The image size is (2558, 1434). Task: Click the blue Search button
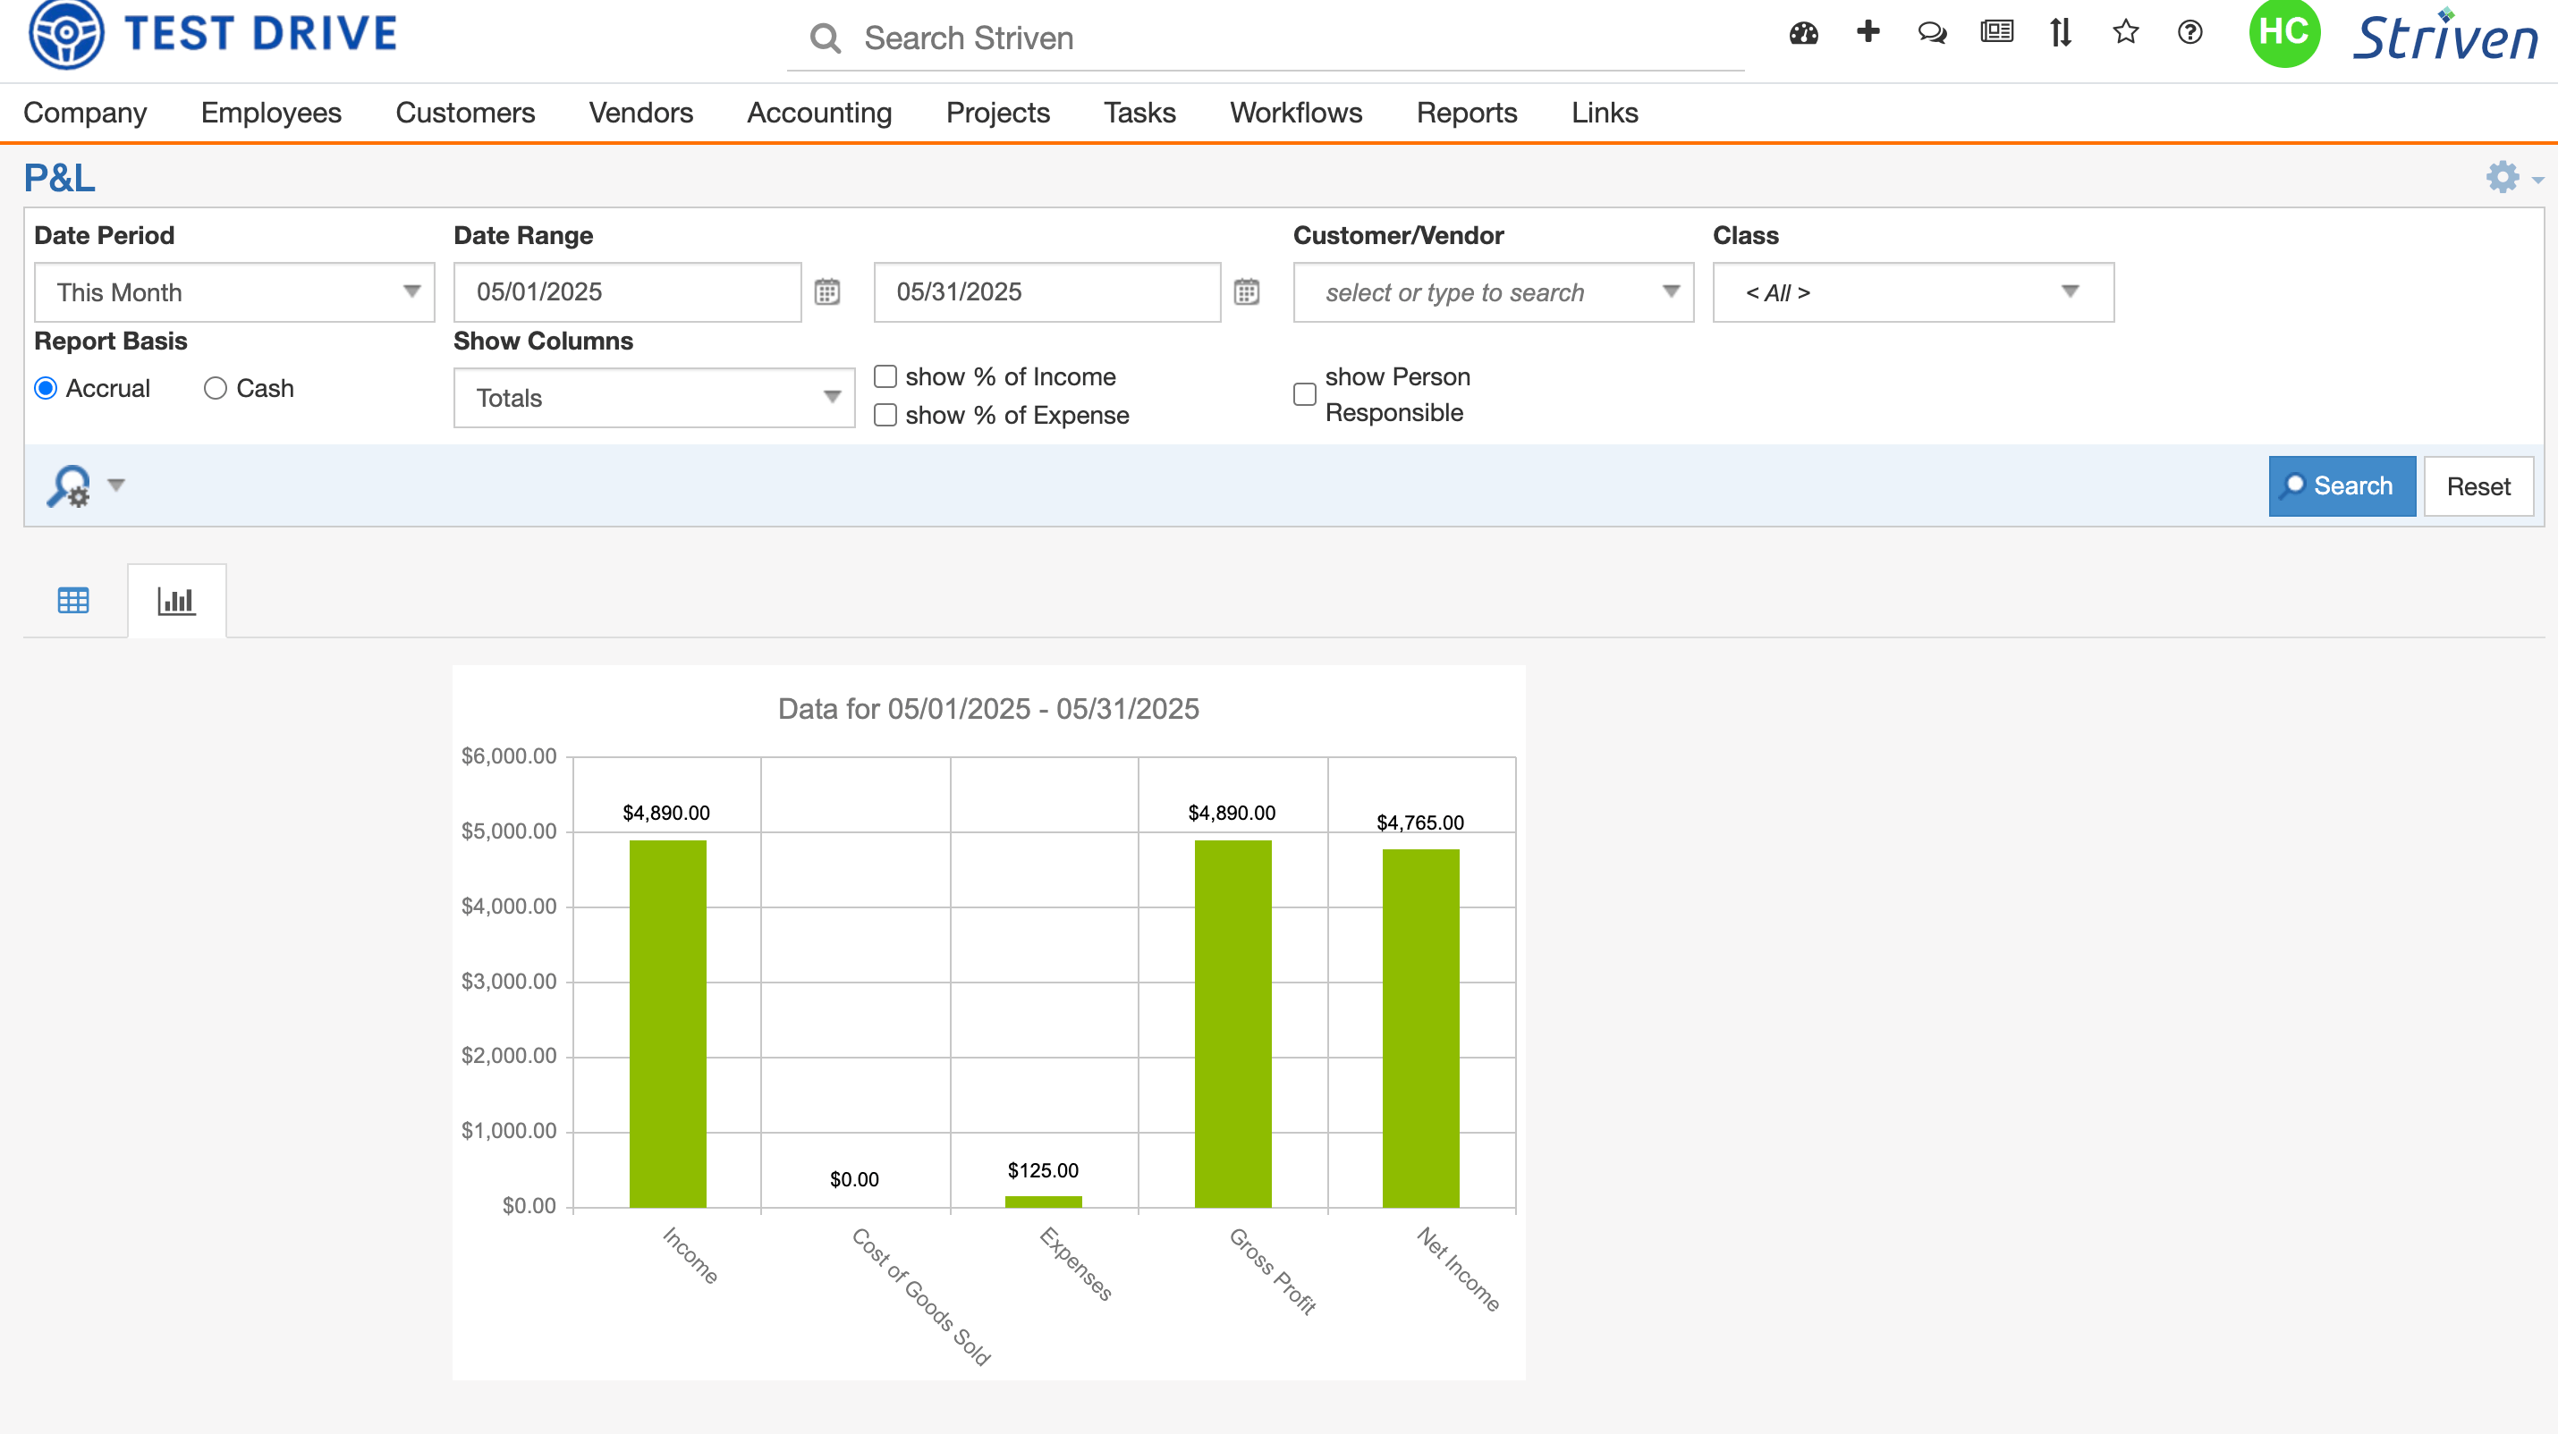point(2341,486)
